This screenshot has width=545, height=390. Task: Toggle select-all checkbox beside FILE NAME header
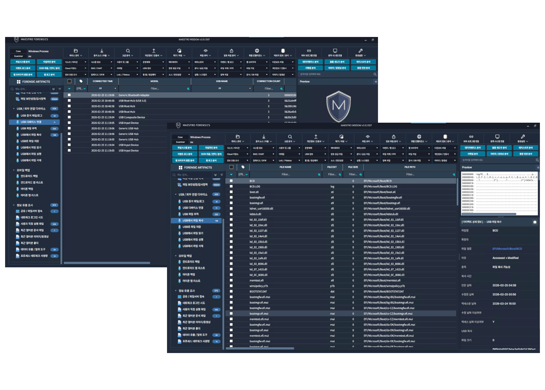pyautogui.click(x=231, y=167)
